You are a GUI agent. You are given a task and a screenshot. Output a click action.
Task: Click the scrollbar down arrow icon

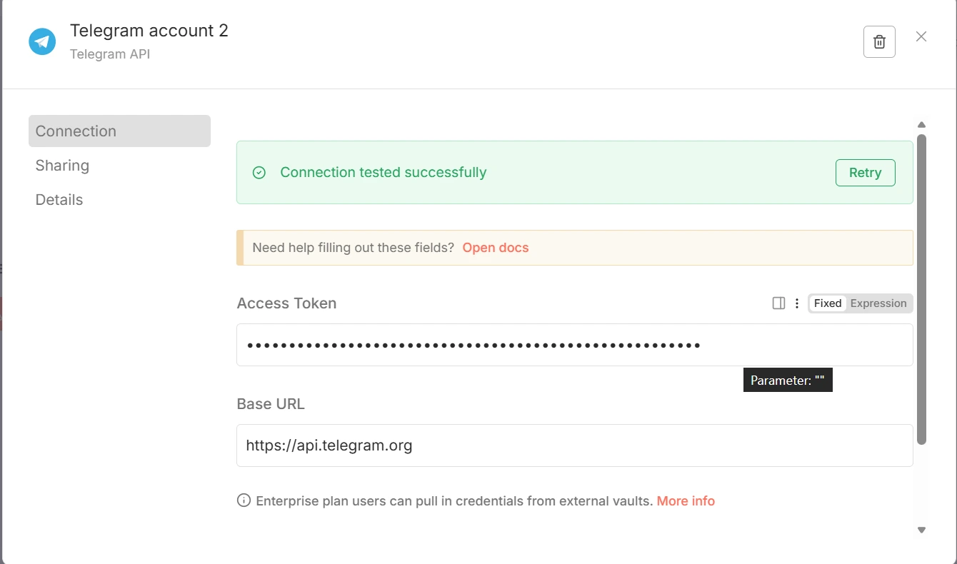pyautogui.click(x=921, y=530)
